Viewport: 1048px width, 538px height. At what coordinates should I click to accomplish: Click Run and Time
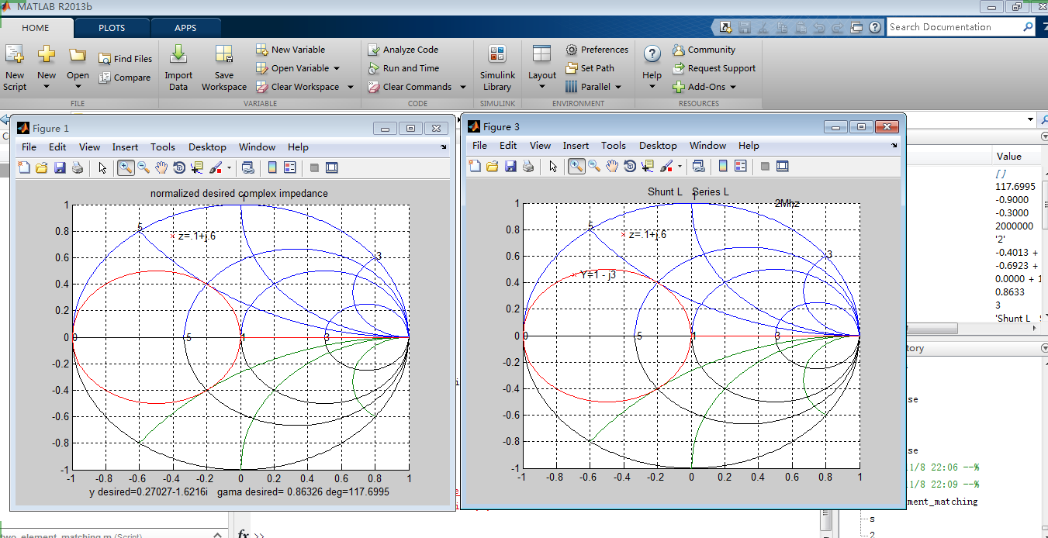click(x=403, y=68)
